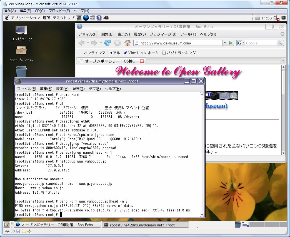Click the Virtual PC hard disk status icon
Viewport: 290px width, 237px height.
7,231
